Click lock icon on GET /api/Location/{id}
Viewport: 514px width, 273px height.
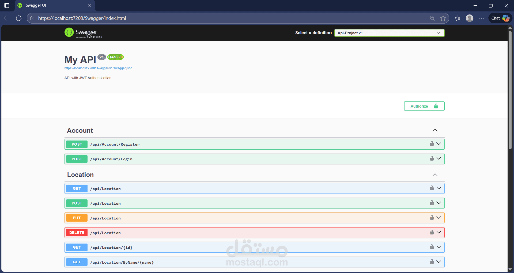(x=431, y=247)
